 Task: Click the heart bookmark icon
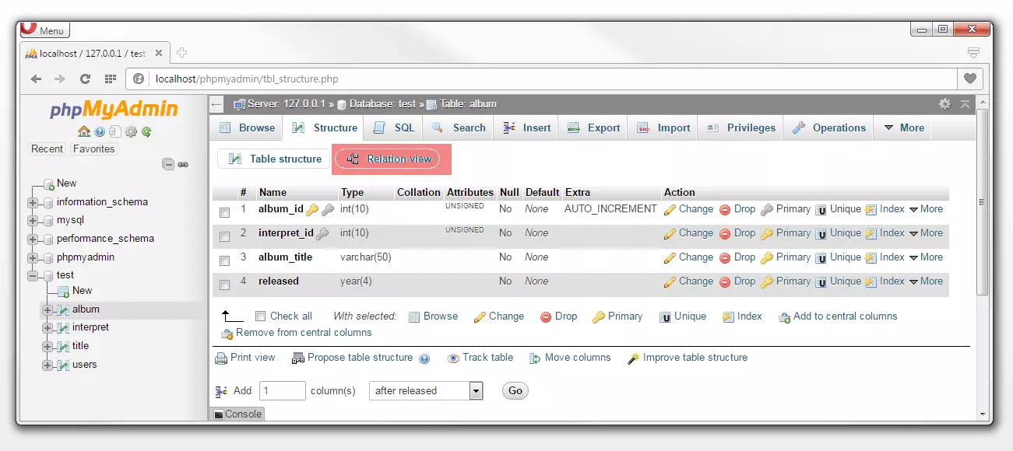(970, 79)
